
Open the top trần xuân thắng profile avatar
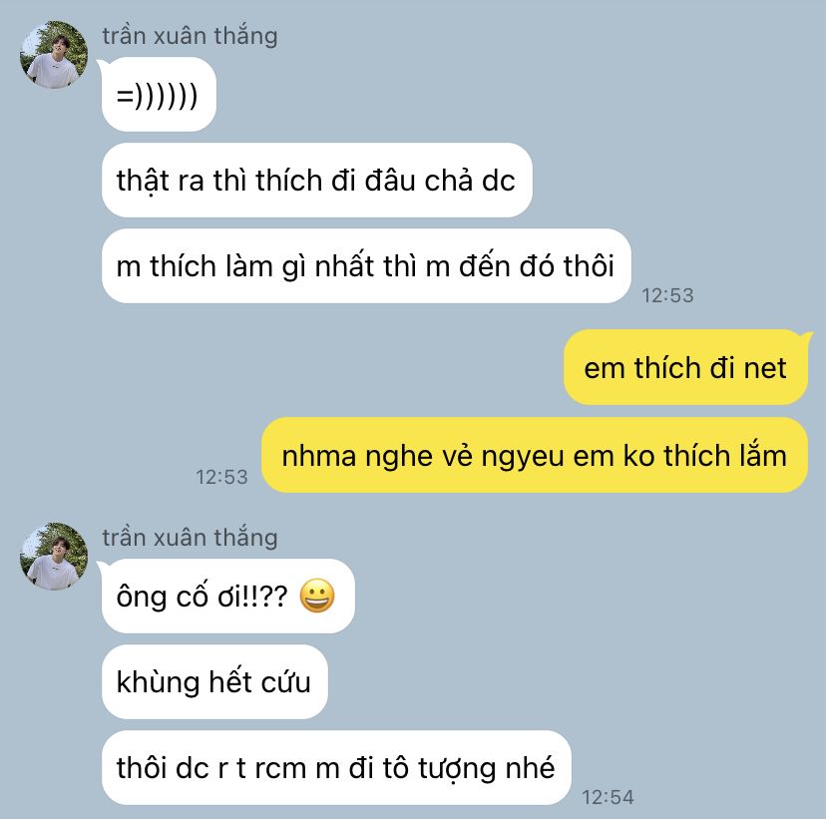click(54, 54)
